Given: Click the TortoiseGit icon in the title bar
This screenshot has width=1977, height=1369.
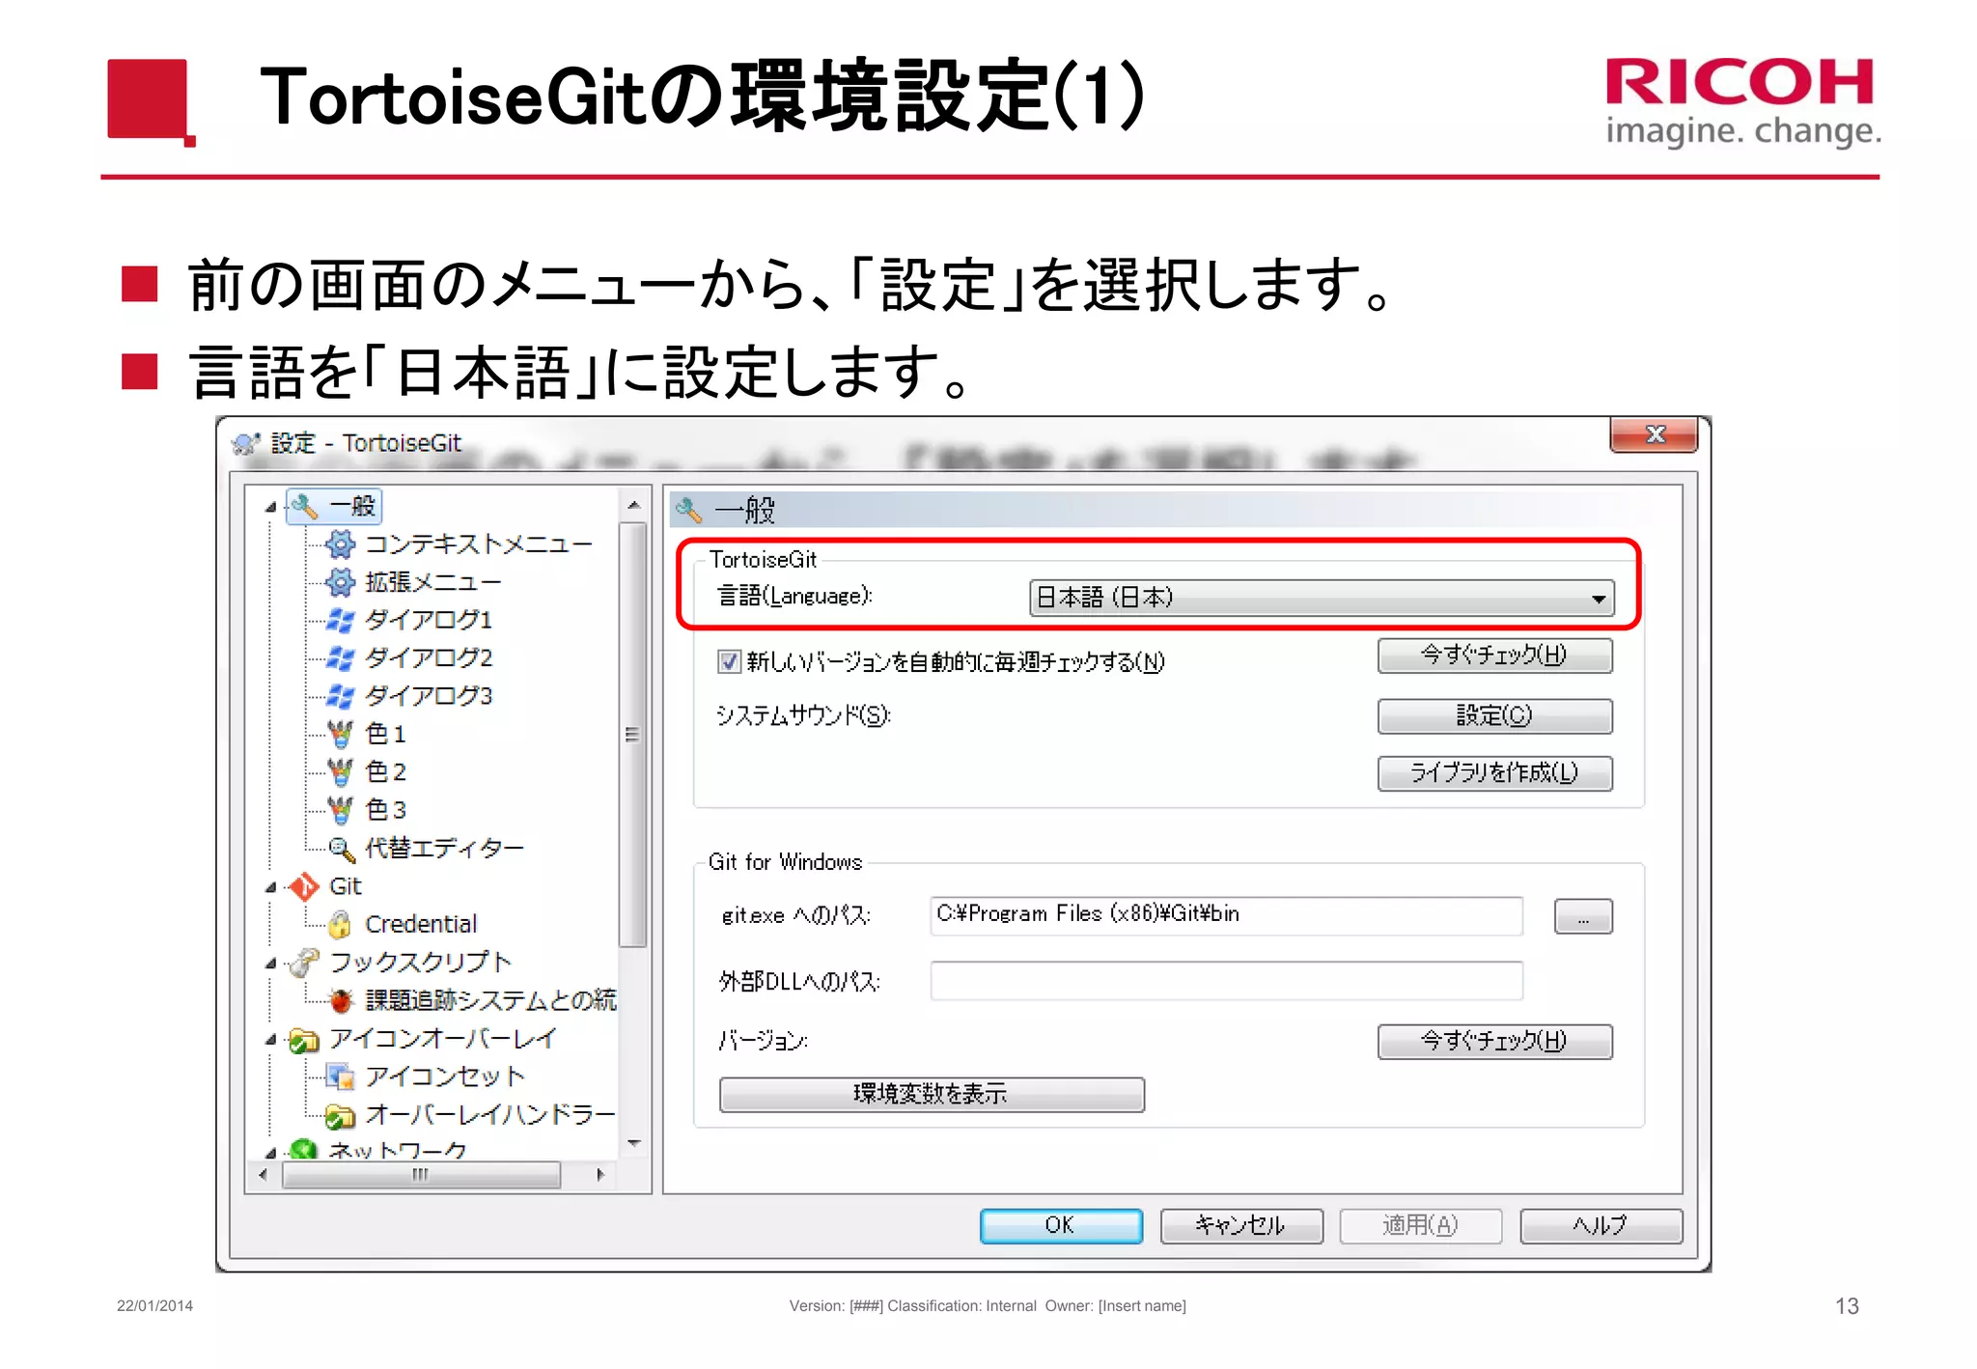Looking at the screenshot, I should tap(246, 443).
